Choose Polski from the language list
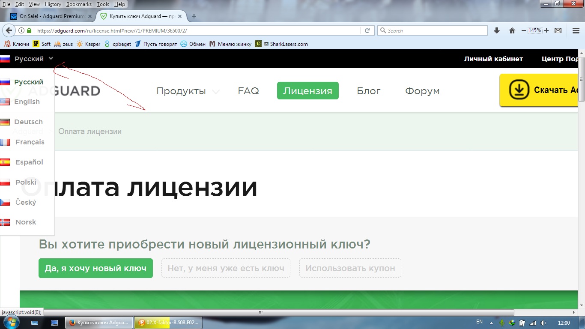 pyautogui.click(x=27, y=182)
